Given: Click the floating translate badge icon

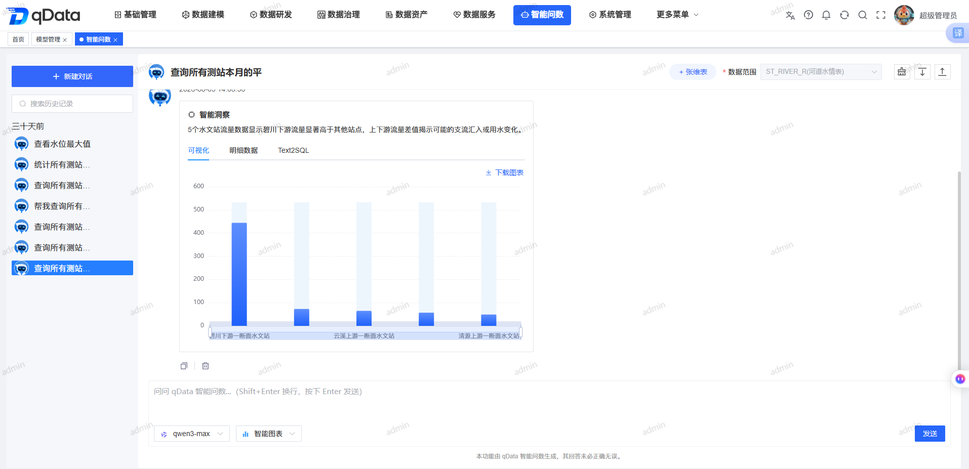Looking at the screenshot, I should pyautogui.click(x=958, y=33).
